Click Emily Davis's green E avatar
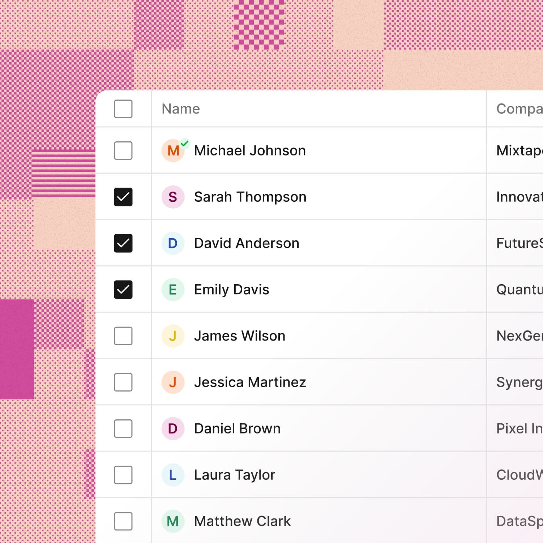 [x=173, y=290]
